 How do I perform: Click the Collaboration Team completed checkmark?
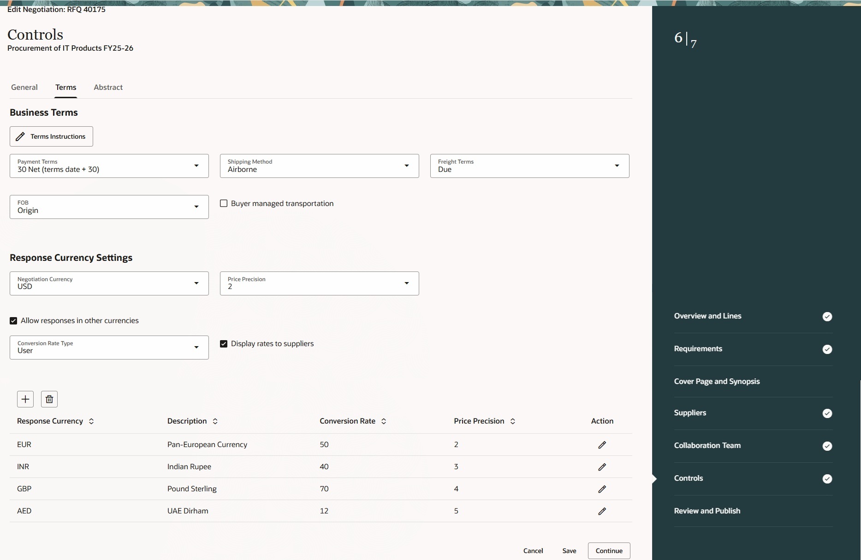pyautogui.click(x=827, y=446)
